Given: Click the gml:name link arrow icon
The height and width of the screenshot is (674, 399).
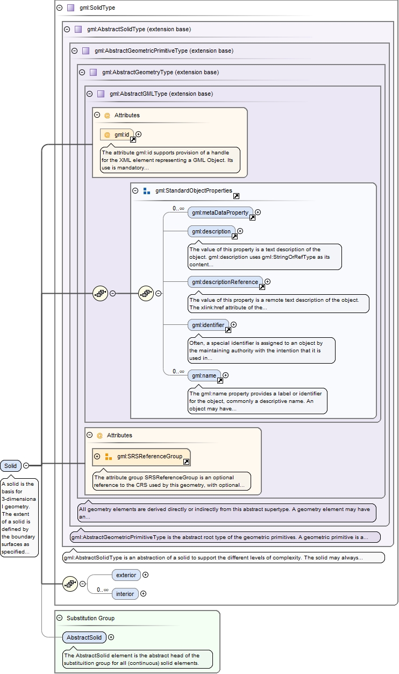Looking at the screenshot, I should click(x=220, y=380).
